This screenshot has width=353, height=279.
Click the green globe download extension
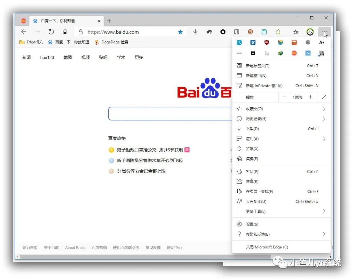click(x=280, y=53)
